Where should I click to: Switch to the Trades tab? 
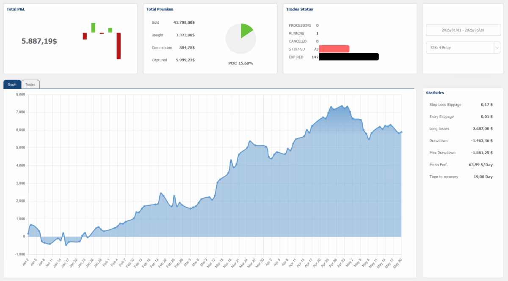click(x=30, y=84)
